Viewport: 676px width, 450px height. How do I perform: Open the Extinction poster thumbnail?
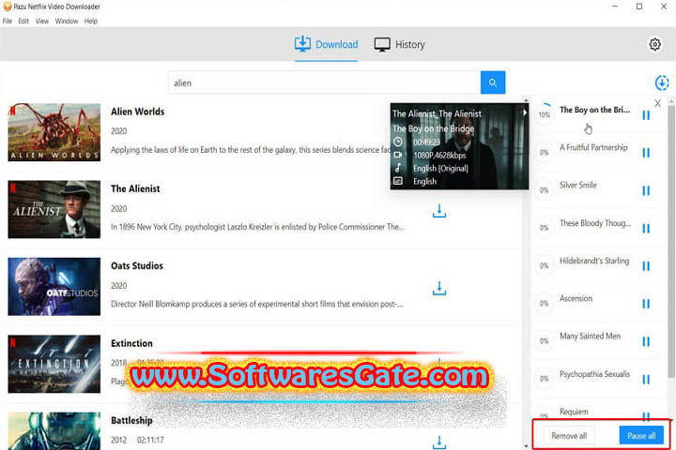(x=54, y=364)
